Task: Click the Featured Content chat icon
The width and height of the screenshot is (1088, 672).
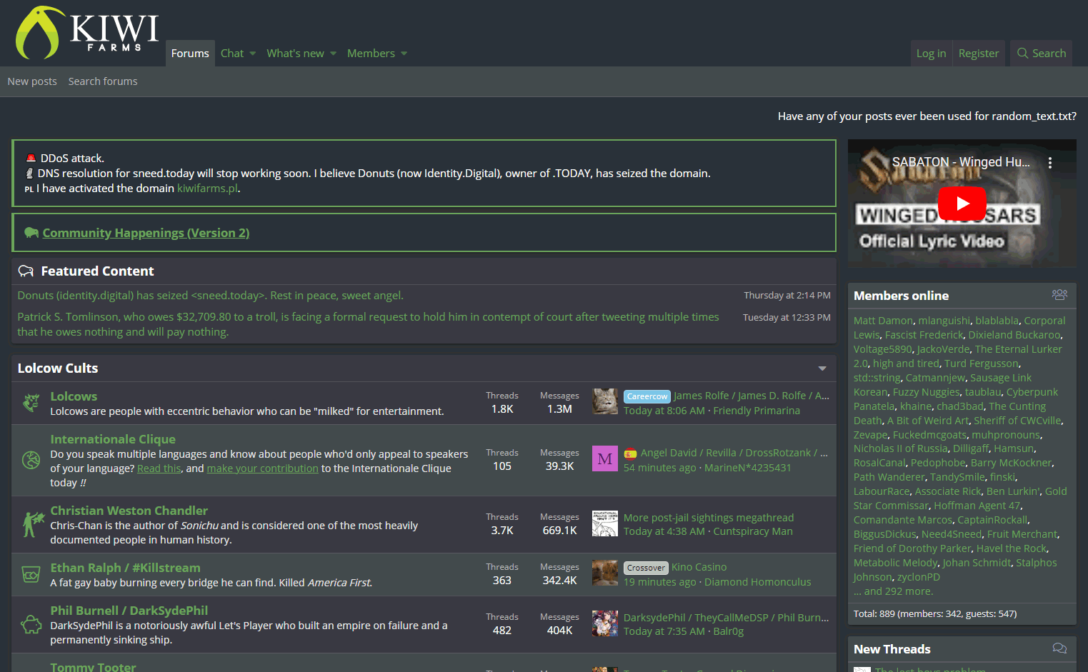Action: click(26, 271)
